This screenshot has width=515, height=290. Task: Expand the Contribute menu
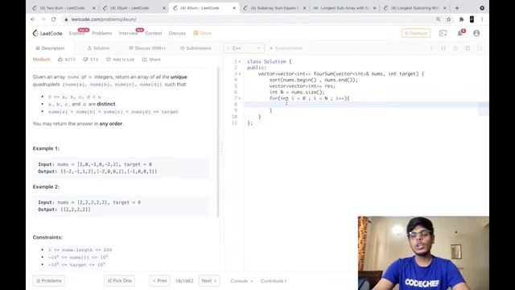click(274, 281)
